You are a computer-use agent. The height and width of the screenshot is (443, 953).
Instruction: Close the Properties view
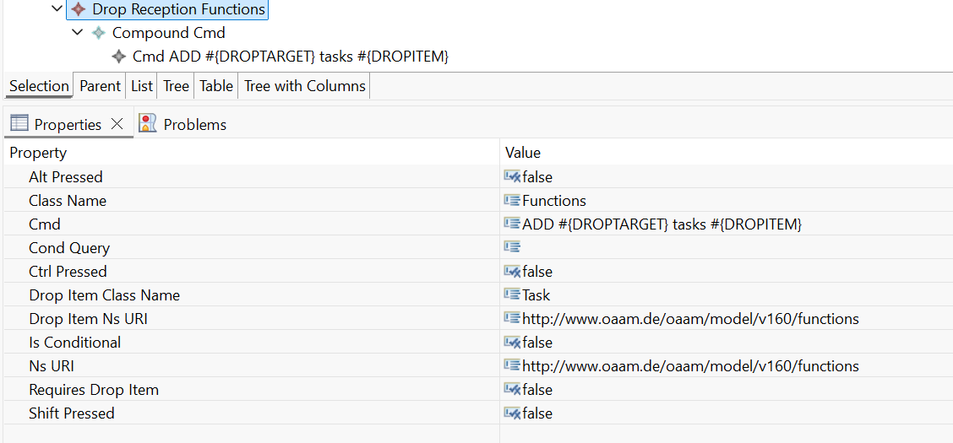coord(117,124)
